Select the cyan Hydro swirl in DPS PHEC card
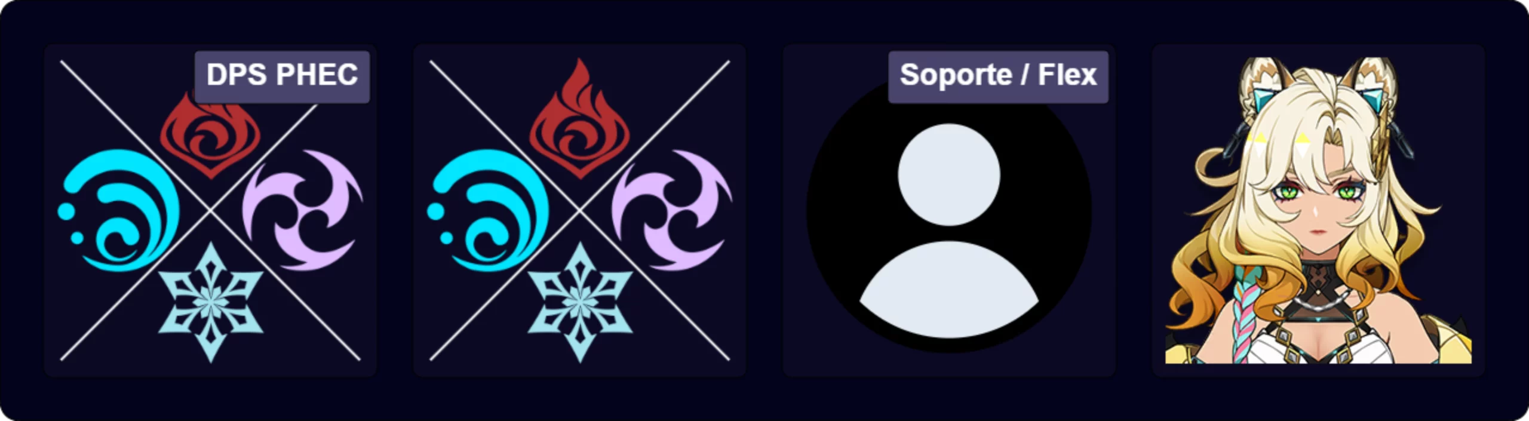Viewport: 1529px width, 421px height. [x=119, y=210]
